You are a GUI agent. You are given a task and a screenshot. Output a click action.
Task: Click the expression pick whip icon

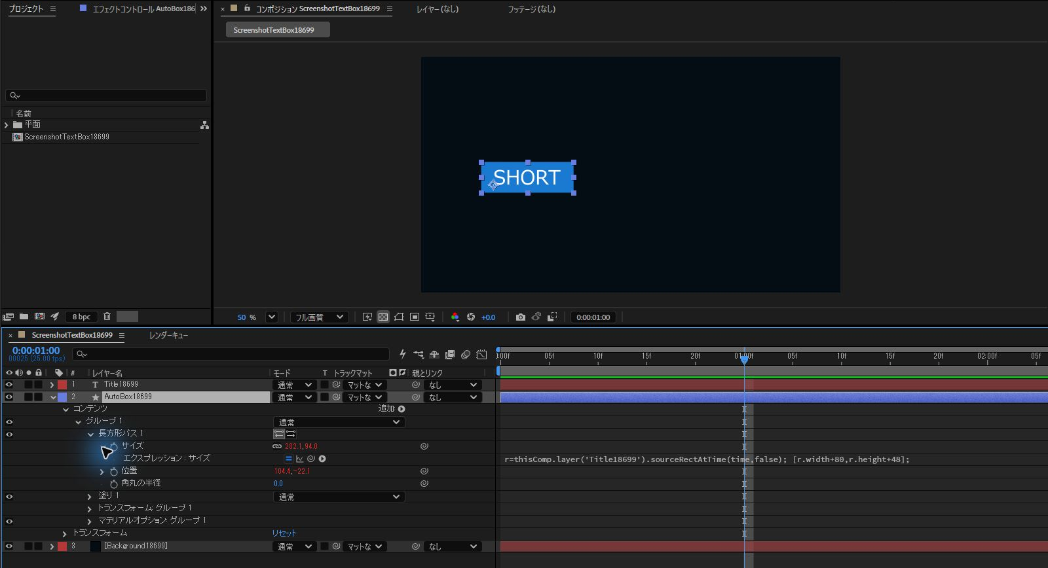[311, 459]
